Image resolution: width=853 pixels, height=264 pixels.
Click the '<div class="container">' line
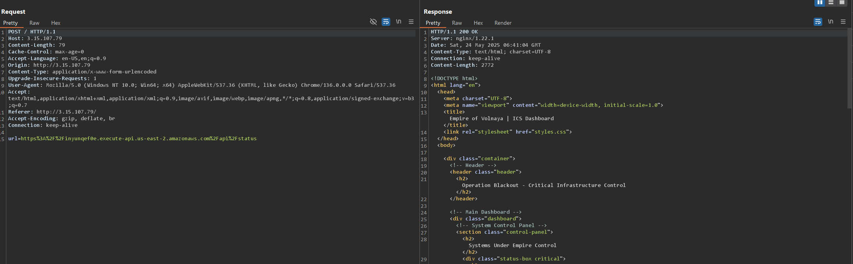coord(479,159)
